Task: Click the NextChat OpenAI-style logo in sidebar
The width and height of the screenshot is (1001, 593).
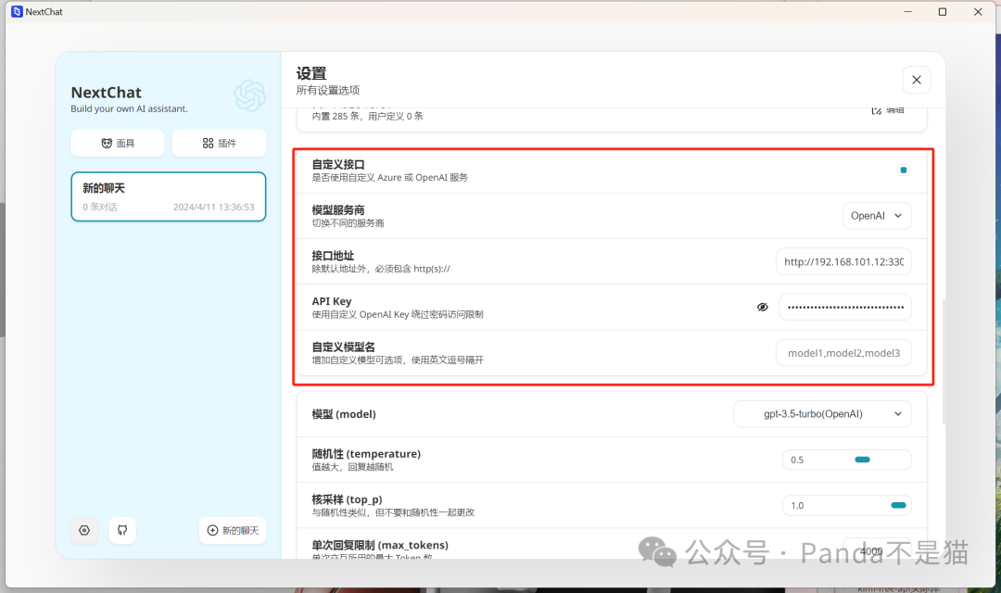Action: click(x=249, y=95)
